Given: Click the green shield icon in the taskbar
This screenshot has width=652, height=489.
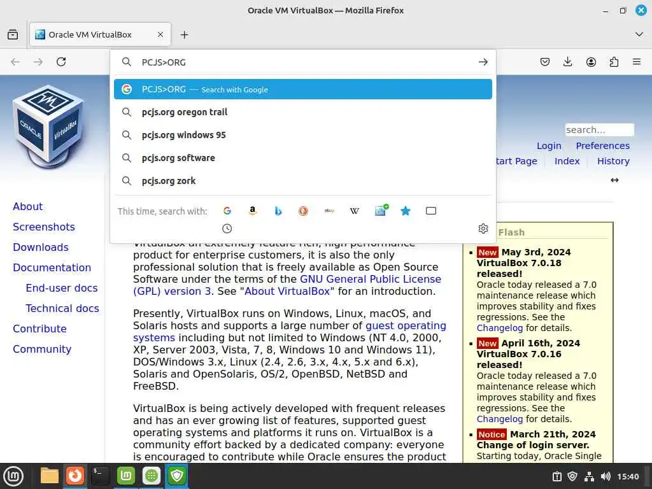Looking at the screenshot, I should pyautogui.click(x=177, y=476).
